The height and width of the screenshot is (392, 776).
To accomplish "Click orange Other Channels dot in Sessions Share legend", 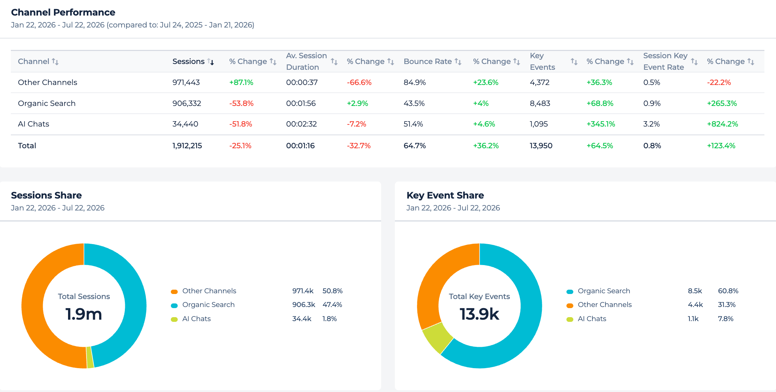I will click(x=174, y=291).
